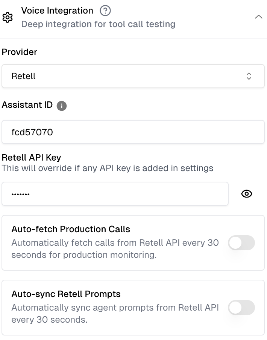Click the Auto-sync Retell Prompts heading
The width and height of the screenshot is (267, 340).
[66, 294]
